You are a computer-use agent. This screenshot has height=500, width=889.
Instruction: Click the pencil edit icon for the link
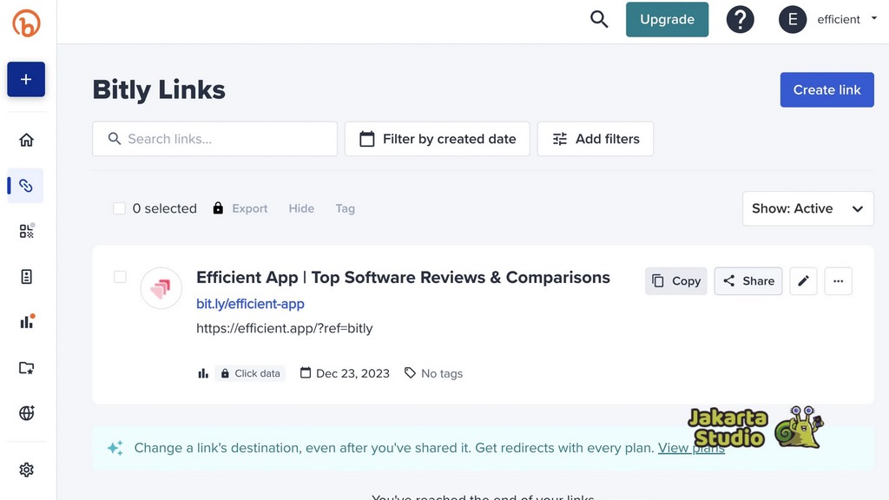[x=803, y=281]
